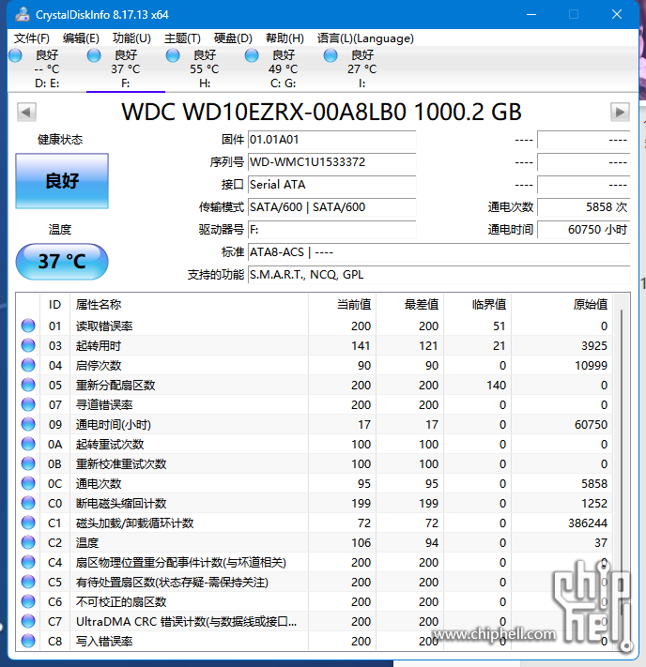
Task: Click the 临界值 column header
Action: point(477,305)
